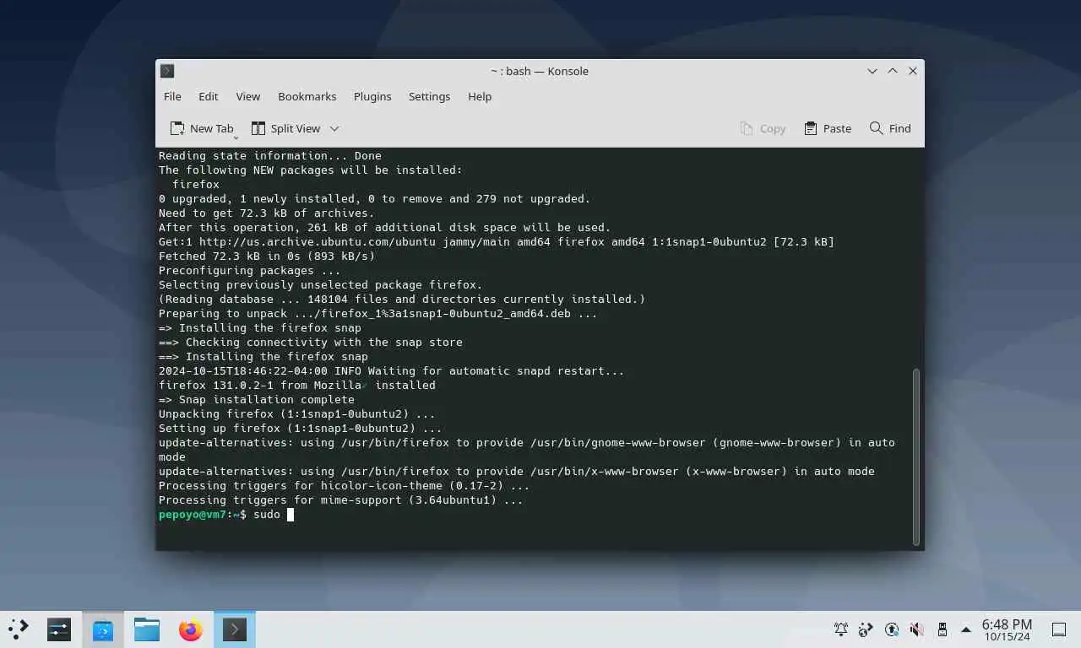The height and width of the screenshot is (648, 1081).
Task: Open the KDE application launcher
Action: 19,629
